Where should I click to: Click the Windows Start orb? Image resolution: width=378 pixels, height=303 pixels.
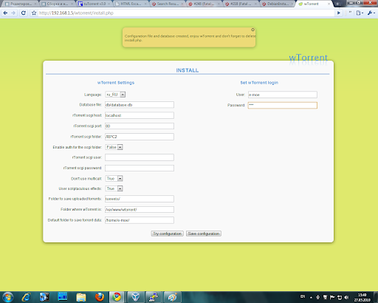coord(7,297)
